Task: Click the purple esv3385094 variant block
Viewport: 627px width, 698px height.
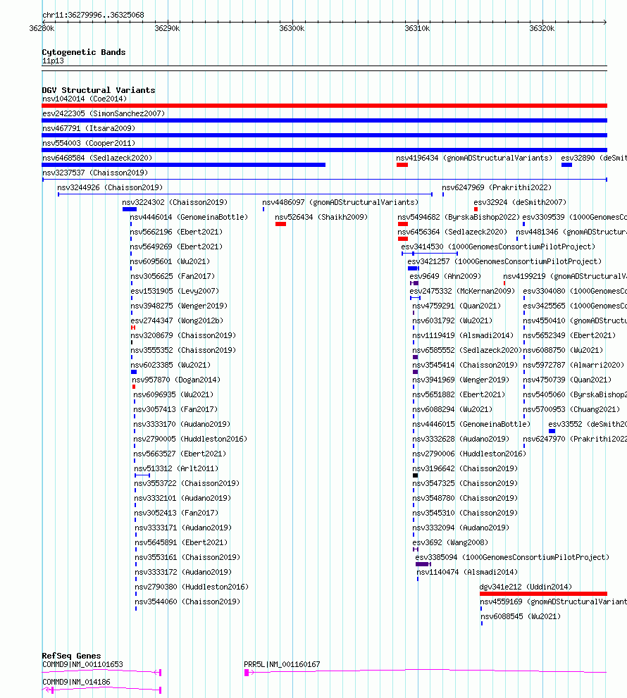Action: [x=422, y=564]
